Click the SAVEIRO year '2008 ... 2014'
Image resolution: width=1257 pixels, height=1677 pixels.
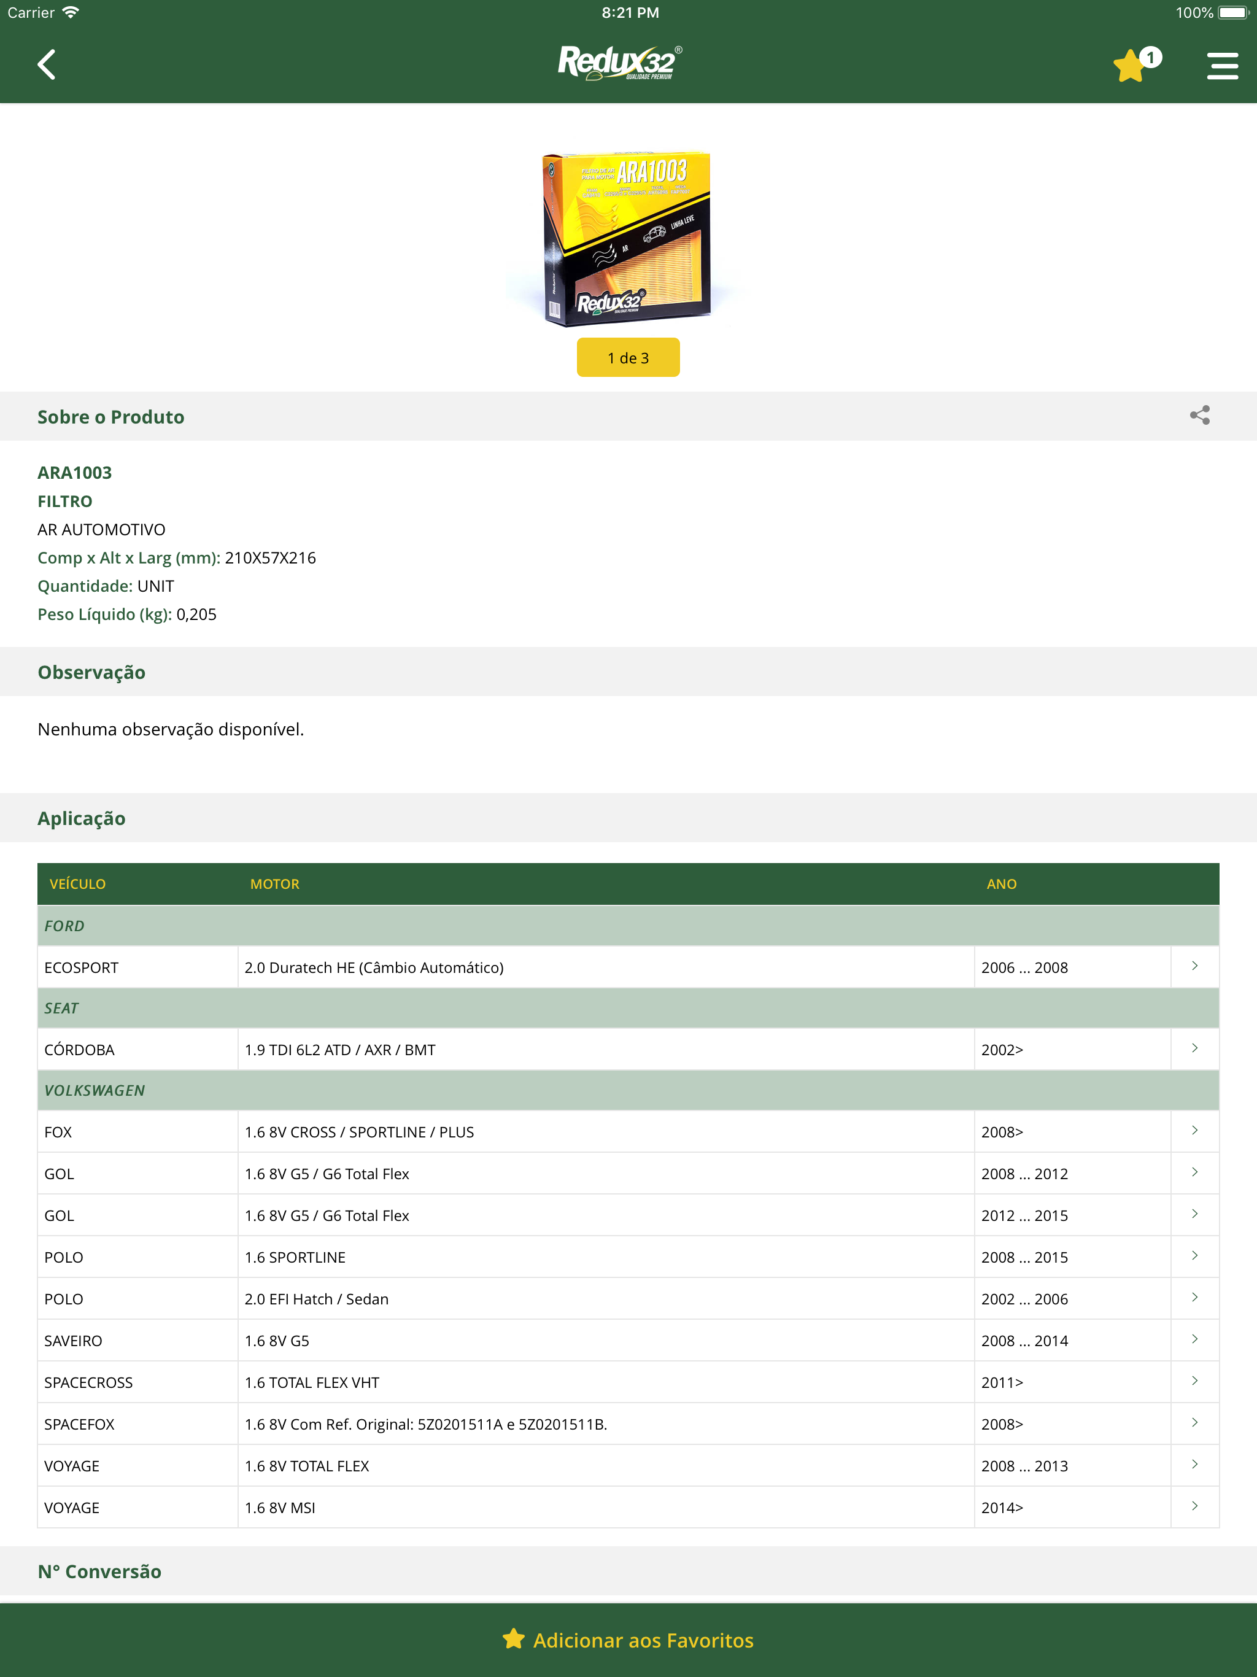click(x=1024, y=1341)
